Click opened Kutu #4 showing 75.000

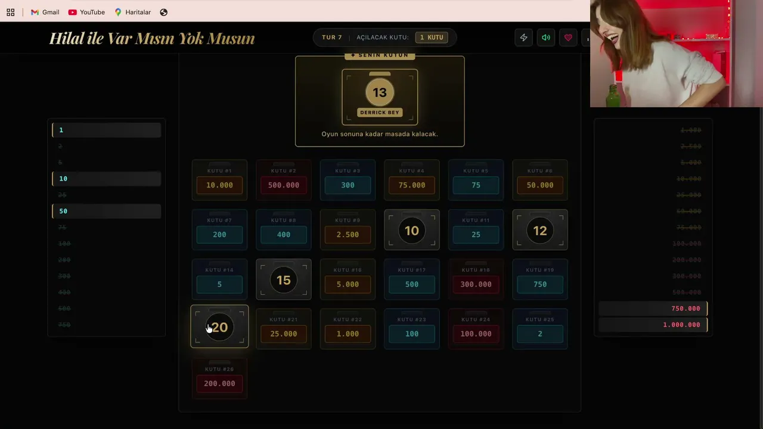[412, 181]
